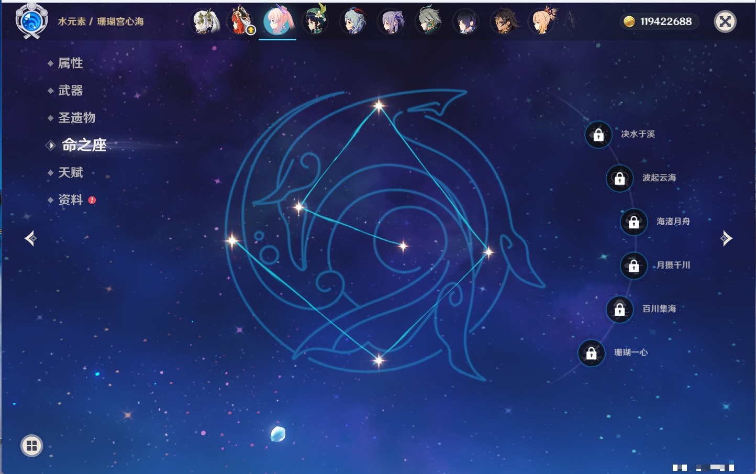Viewport: 756px width, 474px height.
Task: Select red-haired horned Nilou avatar
Action: click(241, 21)
